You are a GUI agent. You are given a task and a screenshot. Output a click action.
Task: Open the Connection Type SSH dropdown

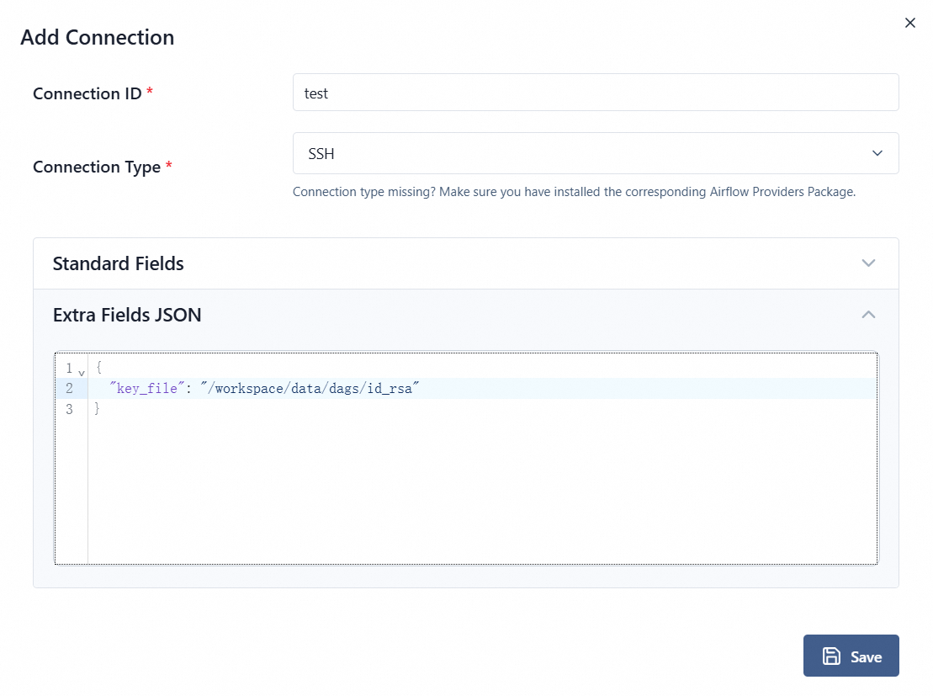pyautogui.click(x=596, y=154)
